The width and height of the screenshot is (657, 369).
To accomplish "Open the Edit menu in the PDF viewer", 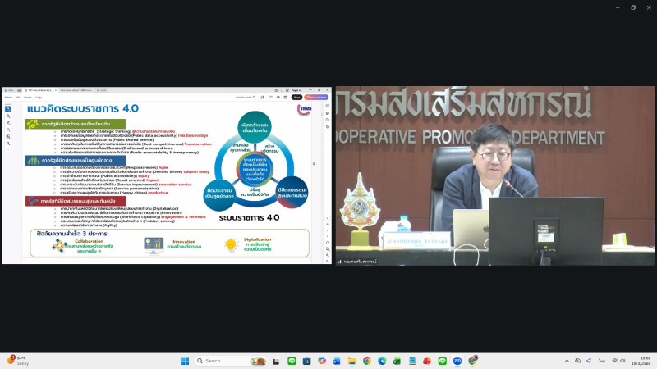I will click(18, 97).
